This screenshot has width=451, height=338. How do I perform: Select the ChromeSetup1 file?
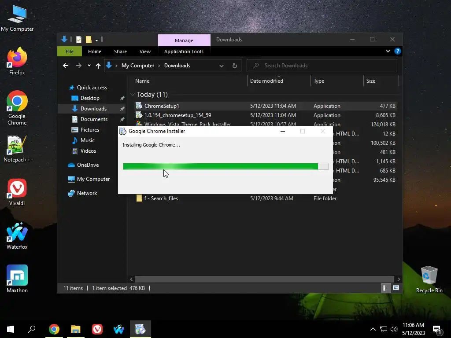click(266, 106)
